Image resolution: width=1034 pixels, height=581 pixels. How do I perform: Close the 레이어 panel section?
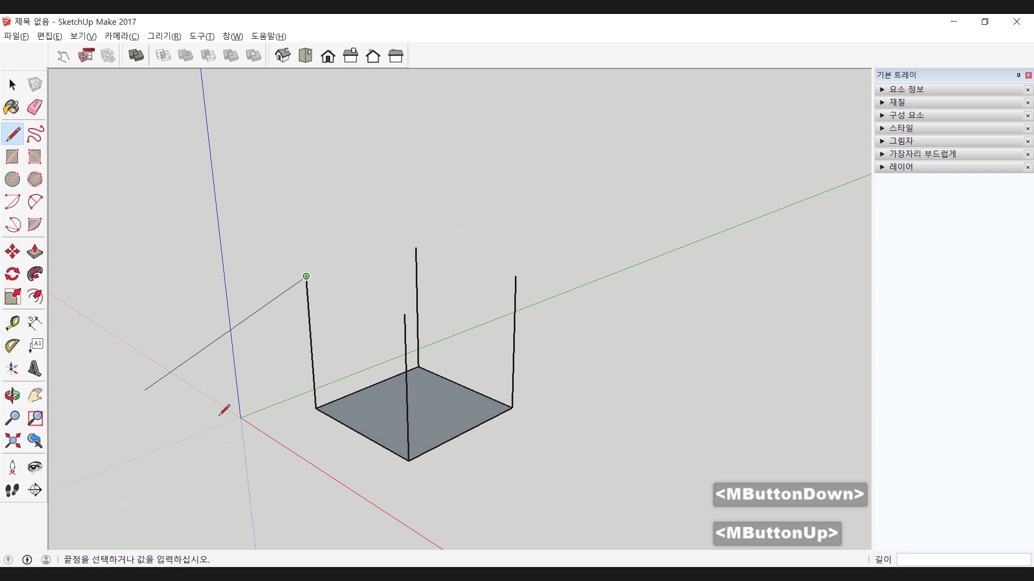(1028, 167)
